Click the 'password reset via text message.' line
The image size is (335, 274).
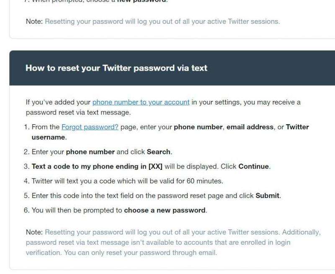78,112
